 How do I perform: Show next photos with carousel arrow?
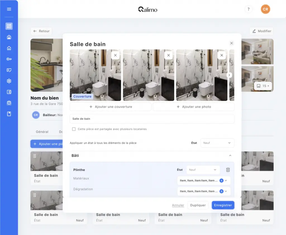229,75
